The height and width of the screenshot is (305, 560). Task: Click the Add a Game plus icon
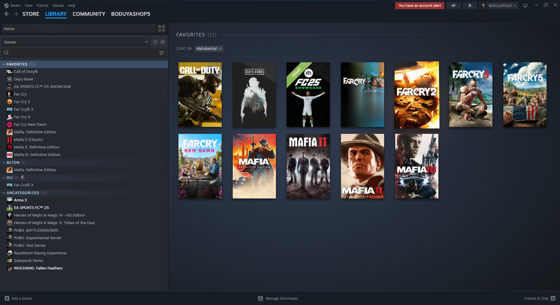point(7,298)
